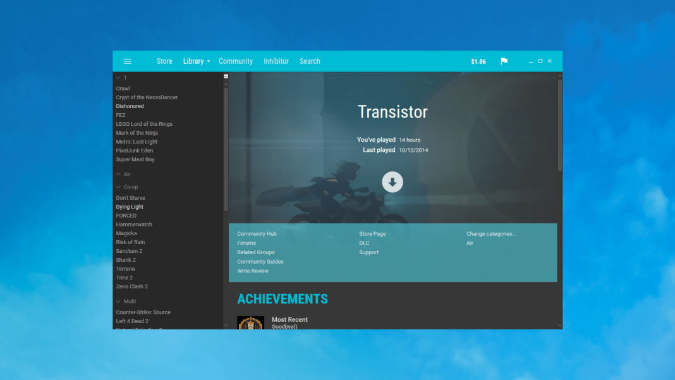This screenshot has height=380, width=675.
Task: Select Super Meat Boy
Action: [x=135, y=159]
